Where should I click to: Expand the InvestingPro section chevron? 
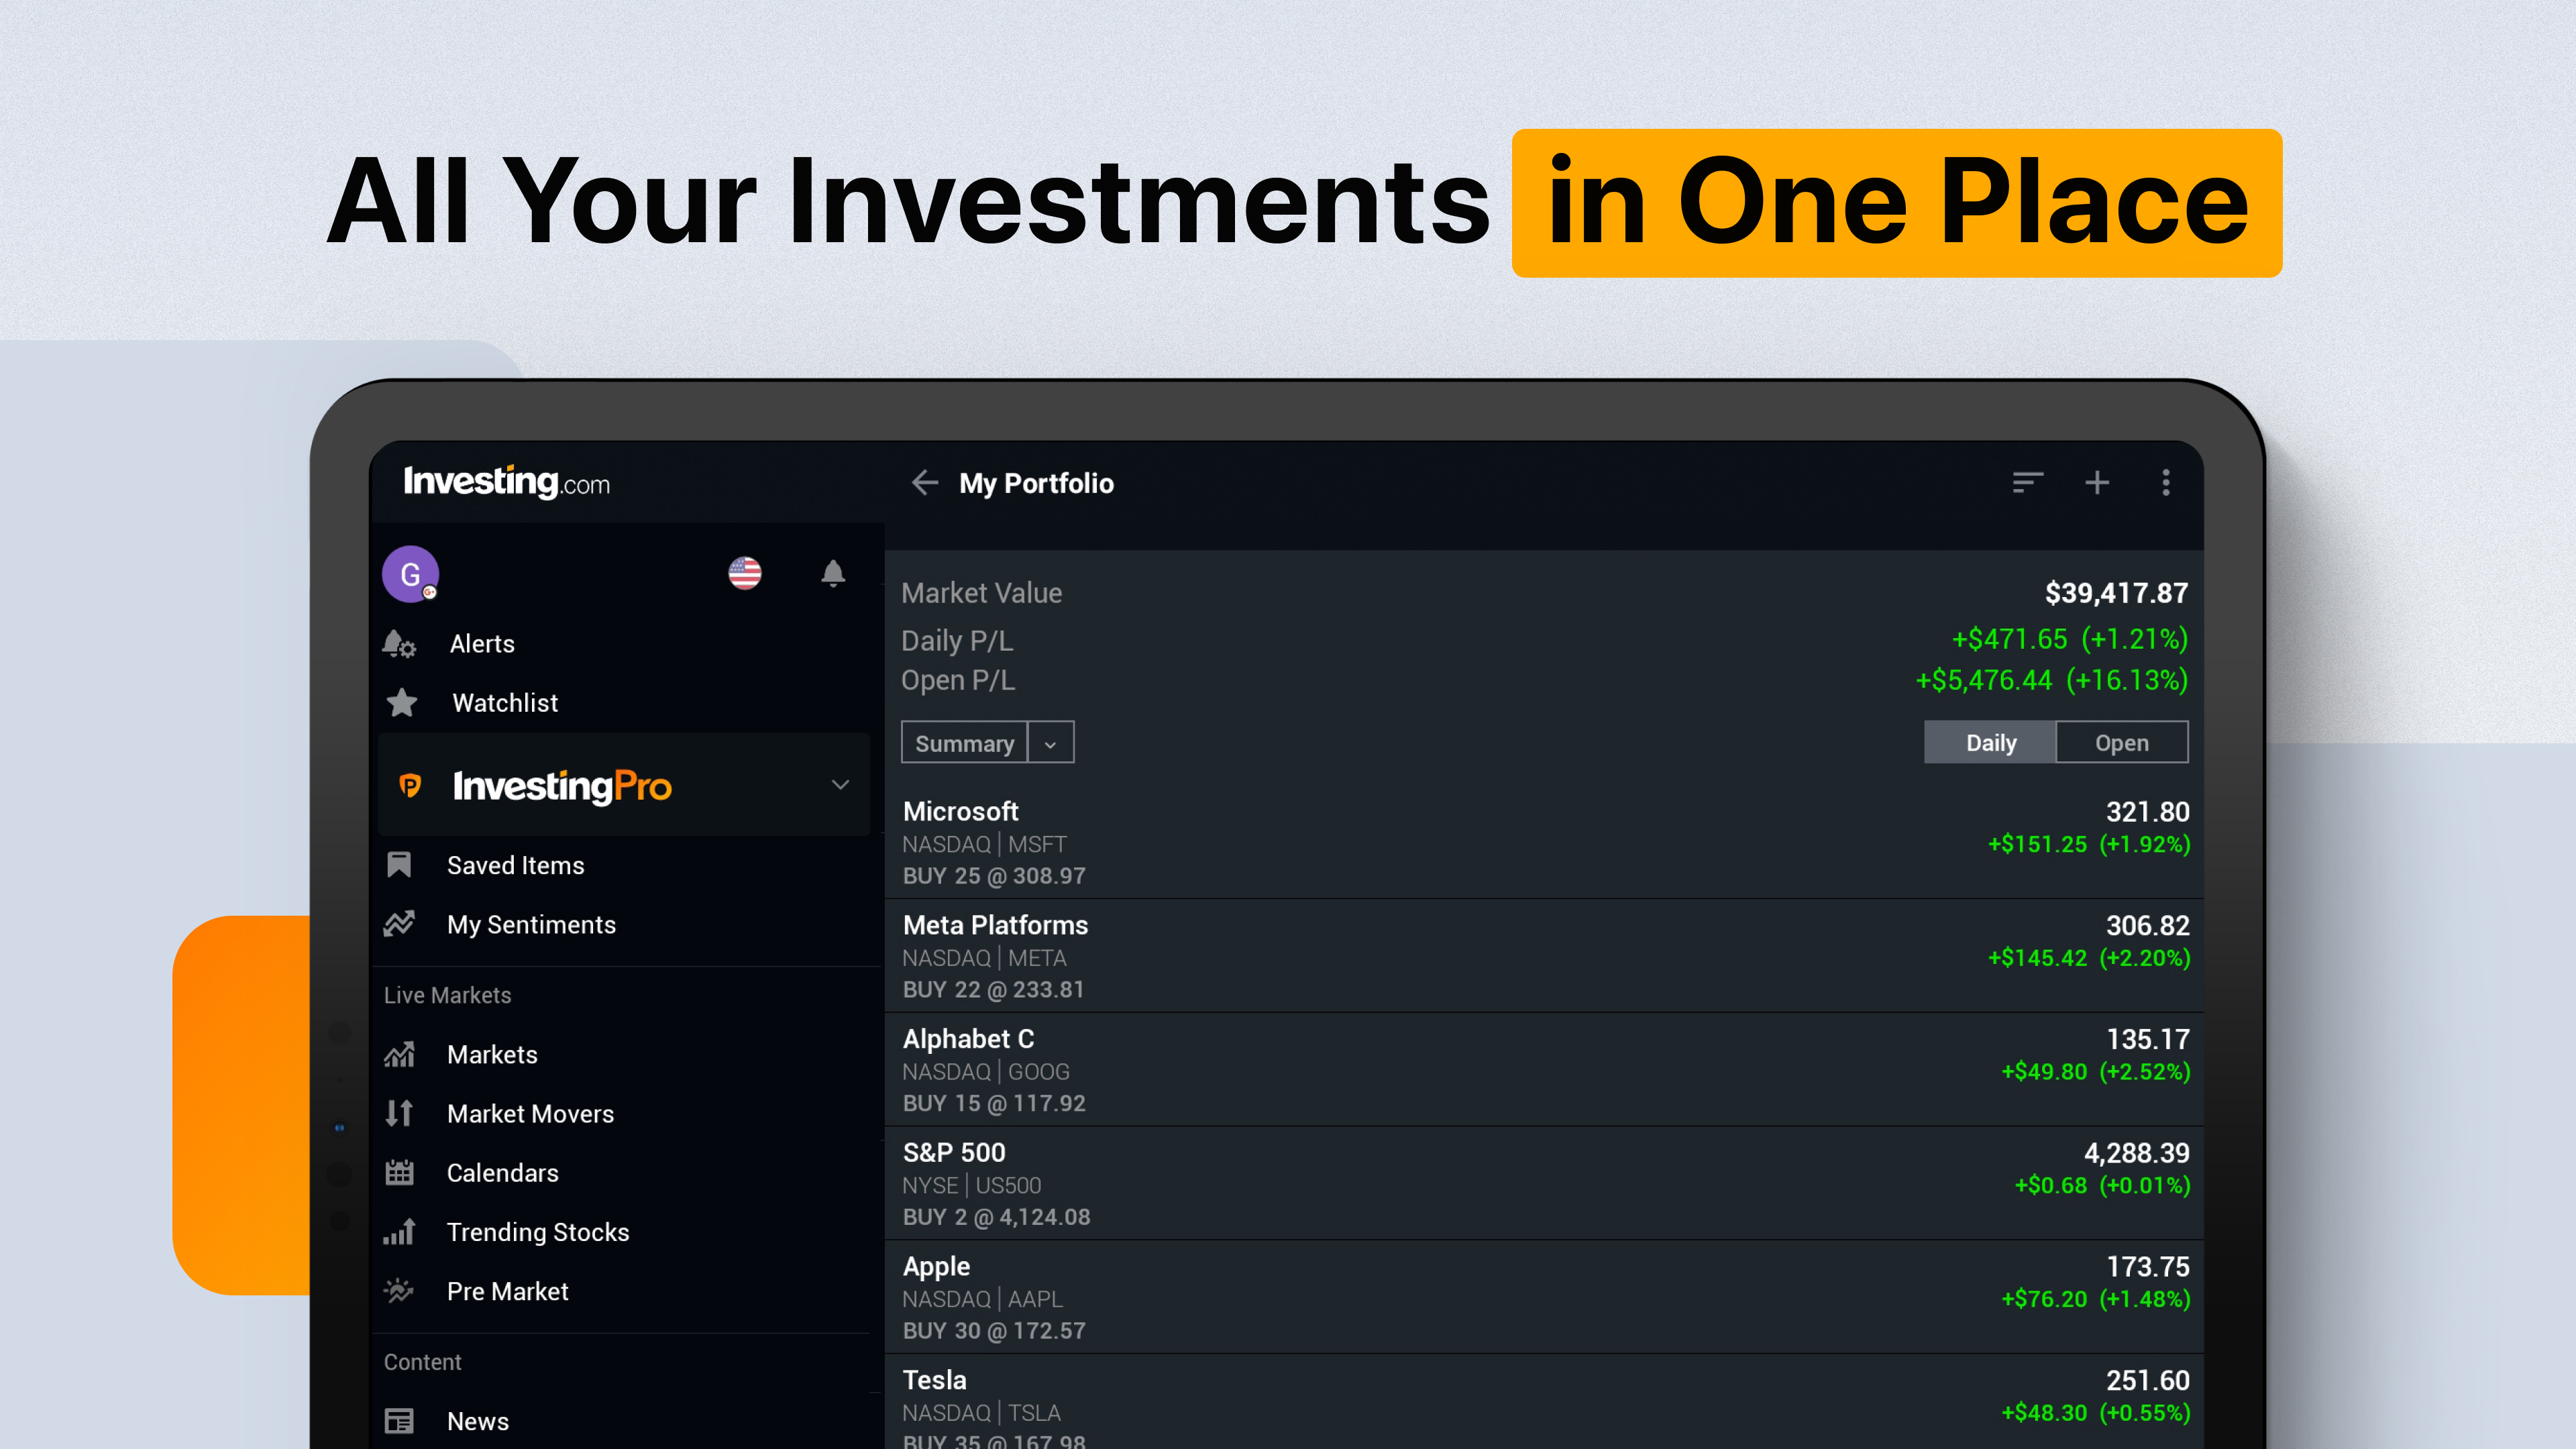click(840, 785)
